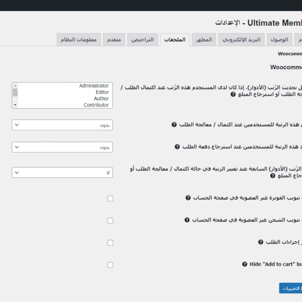
Task: Click the small Woocommerce section link
Action: coord(290,54)
